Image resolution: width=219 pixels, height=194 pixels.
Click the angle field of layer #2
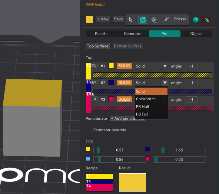click(x=191, y=83)
